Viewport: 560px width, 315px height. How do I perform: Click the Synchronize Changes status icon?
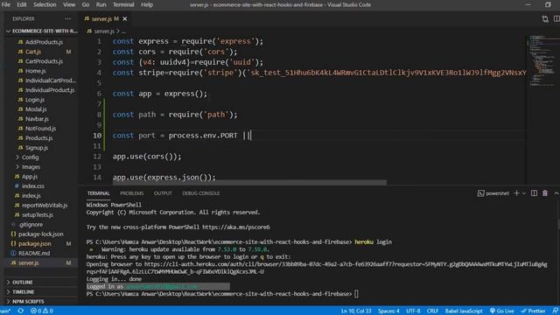21,311
